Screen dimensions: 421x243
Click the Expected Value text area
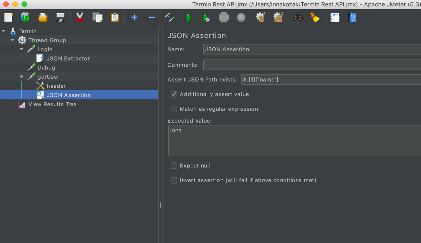[295, 141]
